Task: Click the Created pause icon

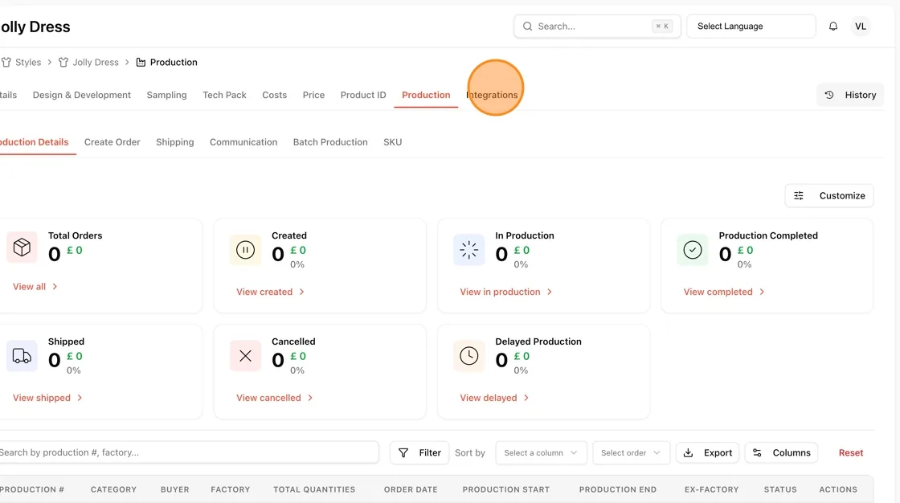Action: pos(245,250)
